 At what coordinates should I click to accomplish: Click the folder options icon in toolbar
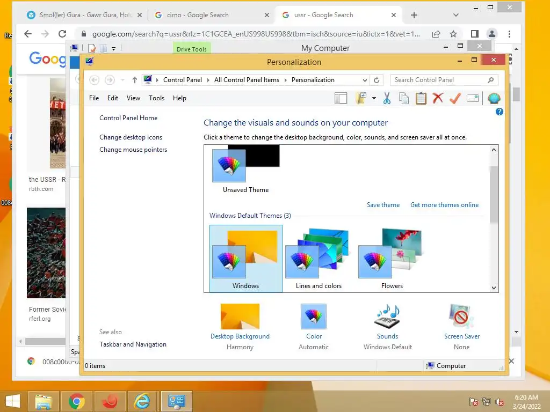[x=361, y=99]
